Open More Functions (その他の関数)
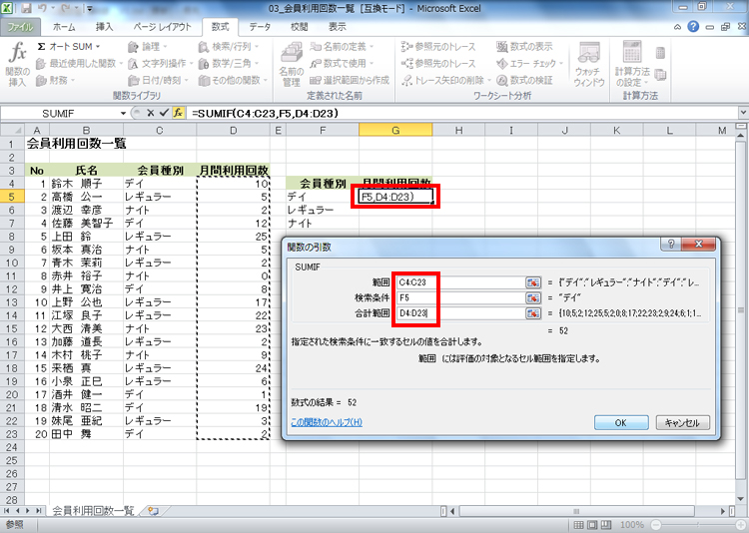749x533 pixels. [x=233, y=80]
